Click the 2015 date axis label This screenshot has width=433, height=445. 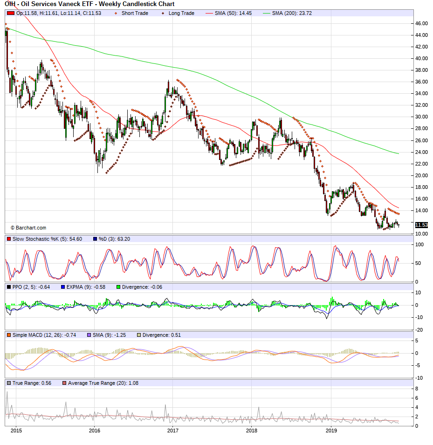[16, 431]
